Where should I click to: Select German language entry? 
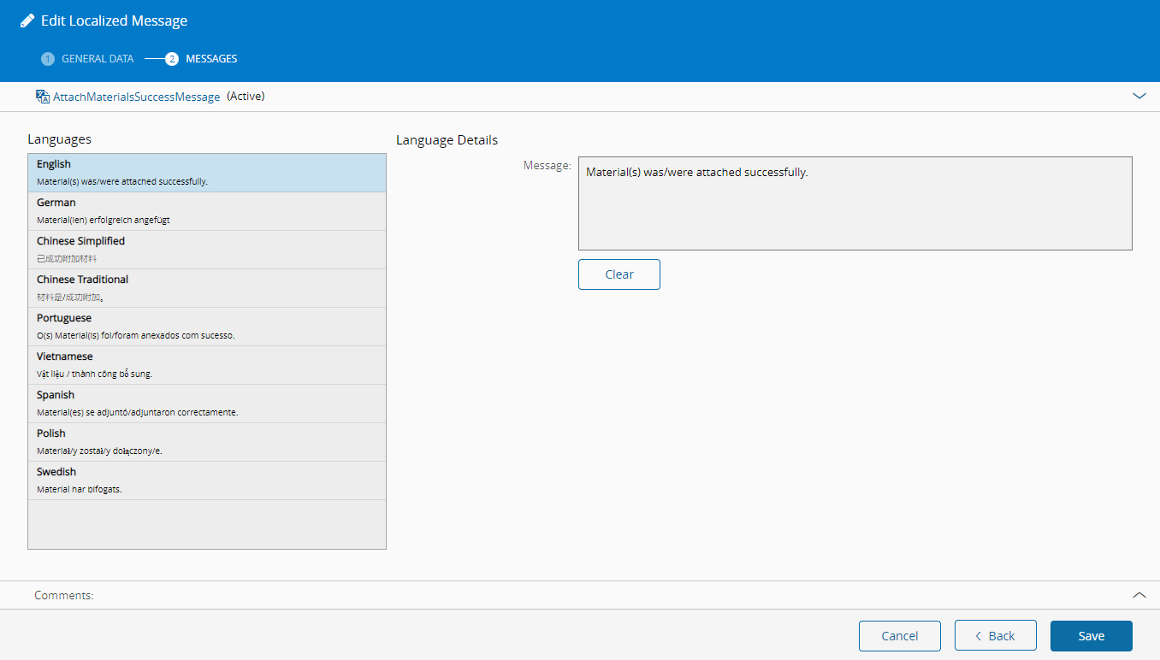pyautogui.click(x=207, y=210)
